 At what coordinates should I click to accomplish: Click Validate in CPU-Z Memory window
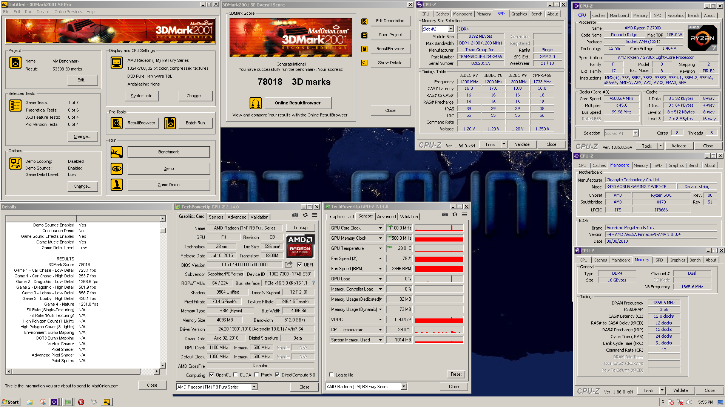[x=680, y=390]
